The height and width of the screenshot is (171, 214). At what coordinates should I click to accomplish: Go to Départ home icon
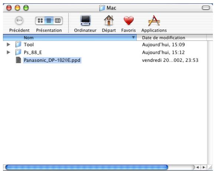click(x=109, y=20)
